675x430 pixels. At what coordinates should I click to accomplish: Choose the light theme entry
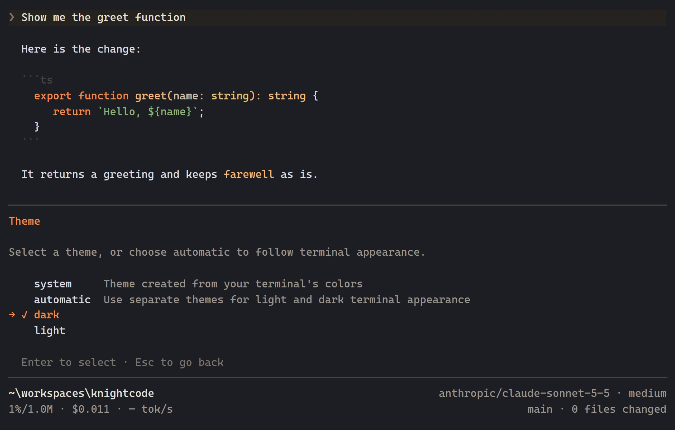(x=50, y=331)
